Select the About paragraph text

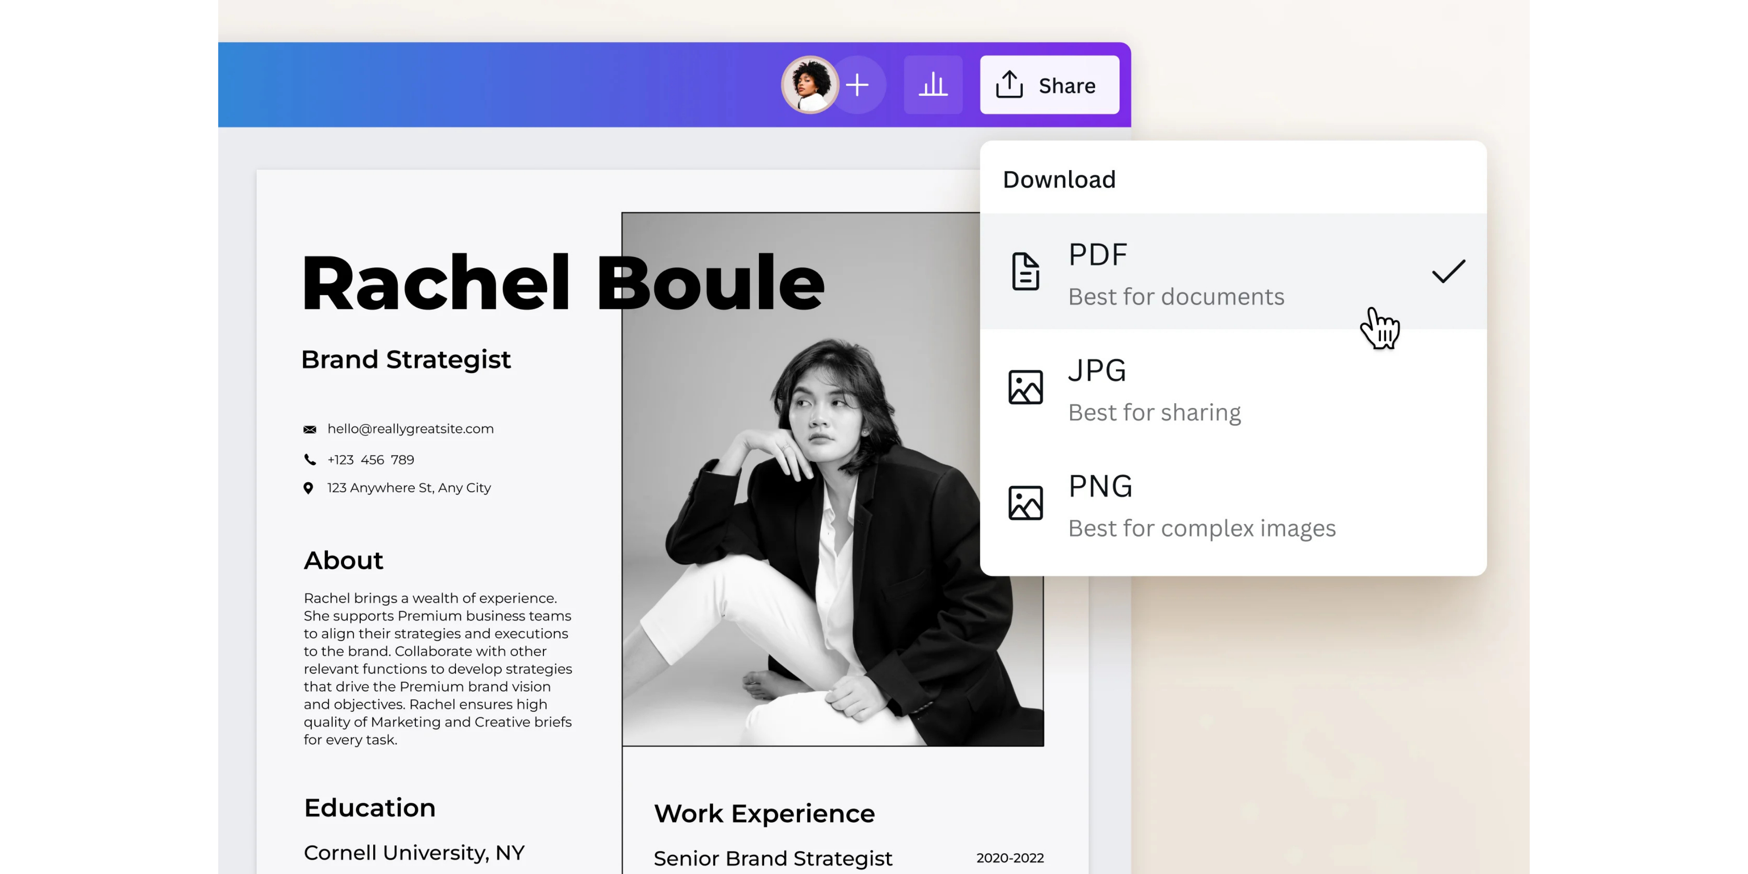pyautogui.click(x=438, y=668)
